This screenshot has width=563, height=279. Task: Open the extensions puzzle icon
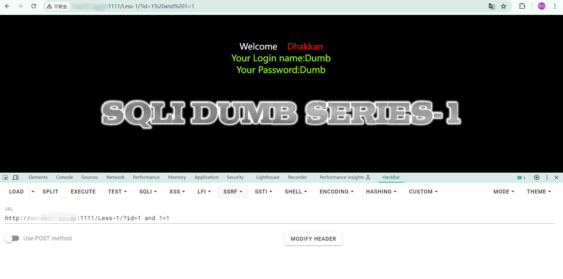click(522, 6)
